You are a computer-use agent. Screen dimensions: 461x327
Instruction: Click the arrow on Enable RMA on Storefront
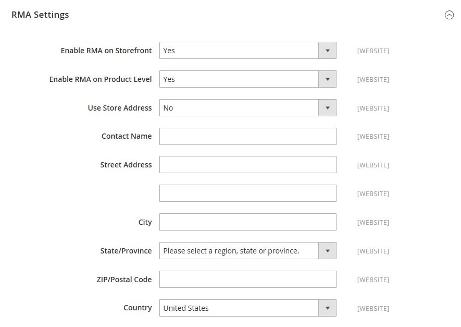pyautogui.click(x=328, y=51)
